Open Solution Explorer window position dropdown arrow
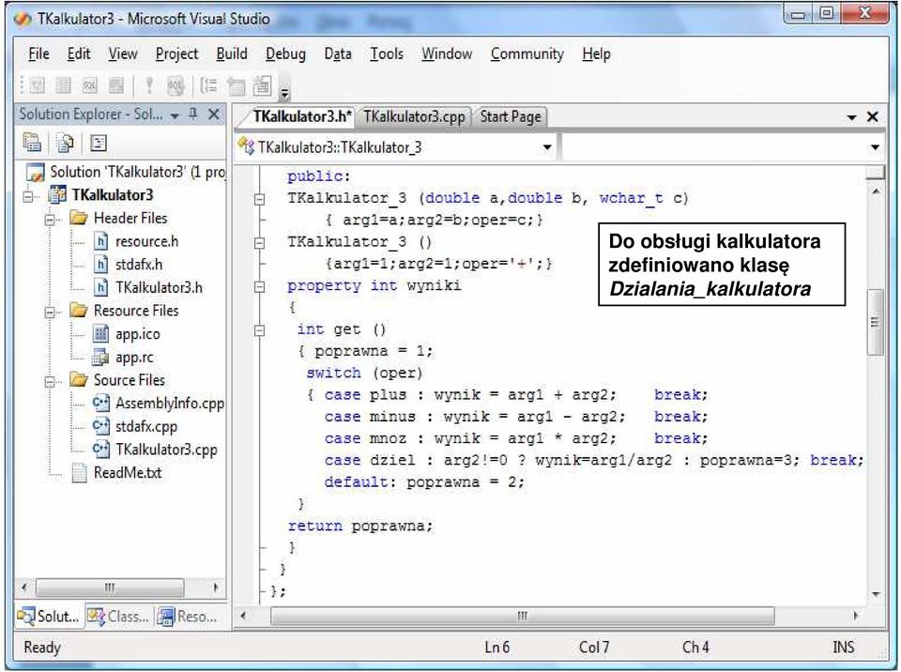 point(175,115)
